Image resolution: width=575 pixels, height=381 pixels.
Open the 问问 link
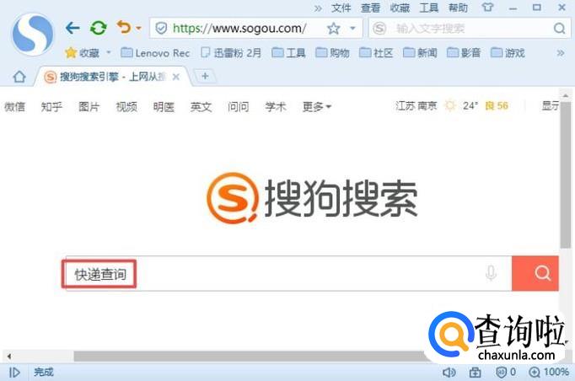click(x=239, y=107)
